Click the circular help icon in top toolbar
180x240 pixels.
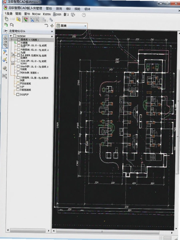coord(84,15)
